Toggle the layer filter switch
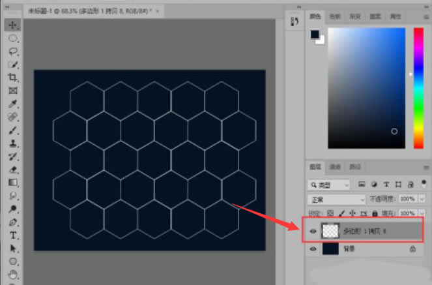432x285 pixels. [424, 184]
